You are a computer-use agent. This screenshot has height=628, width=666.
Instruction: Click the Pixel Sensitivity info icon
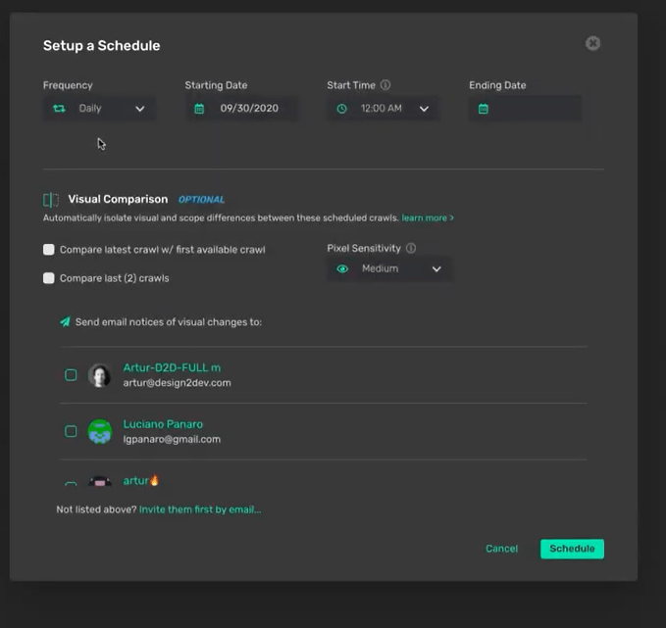[x=411, y=248]
